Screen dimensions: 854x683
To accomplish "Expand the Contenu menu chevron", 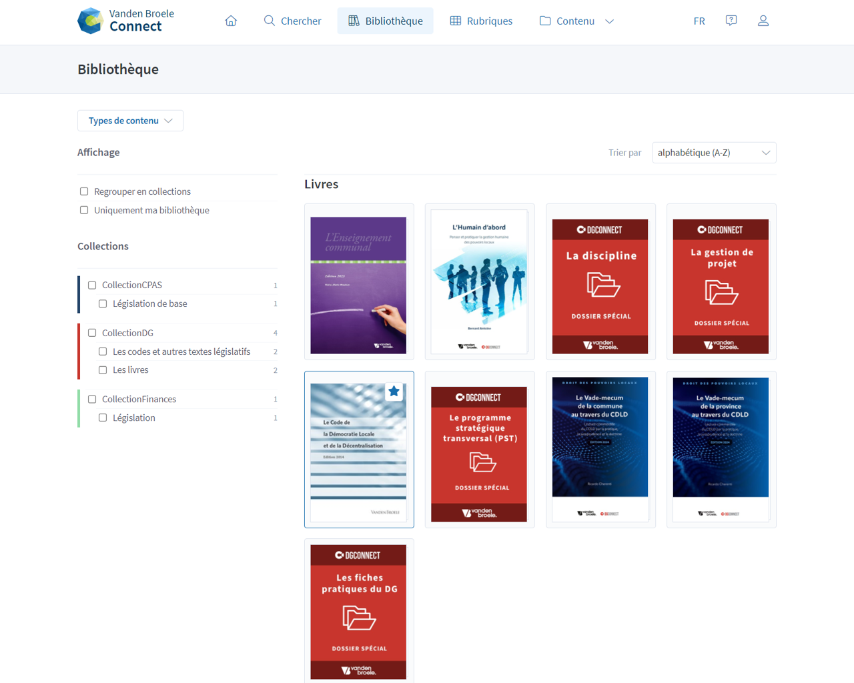I will click(x=609, y=21).
